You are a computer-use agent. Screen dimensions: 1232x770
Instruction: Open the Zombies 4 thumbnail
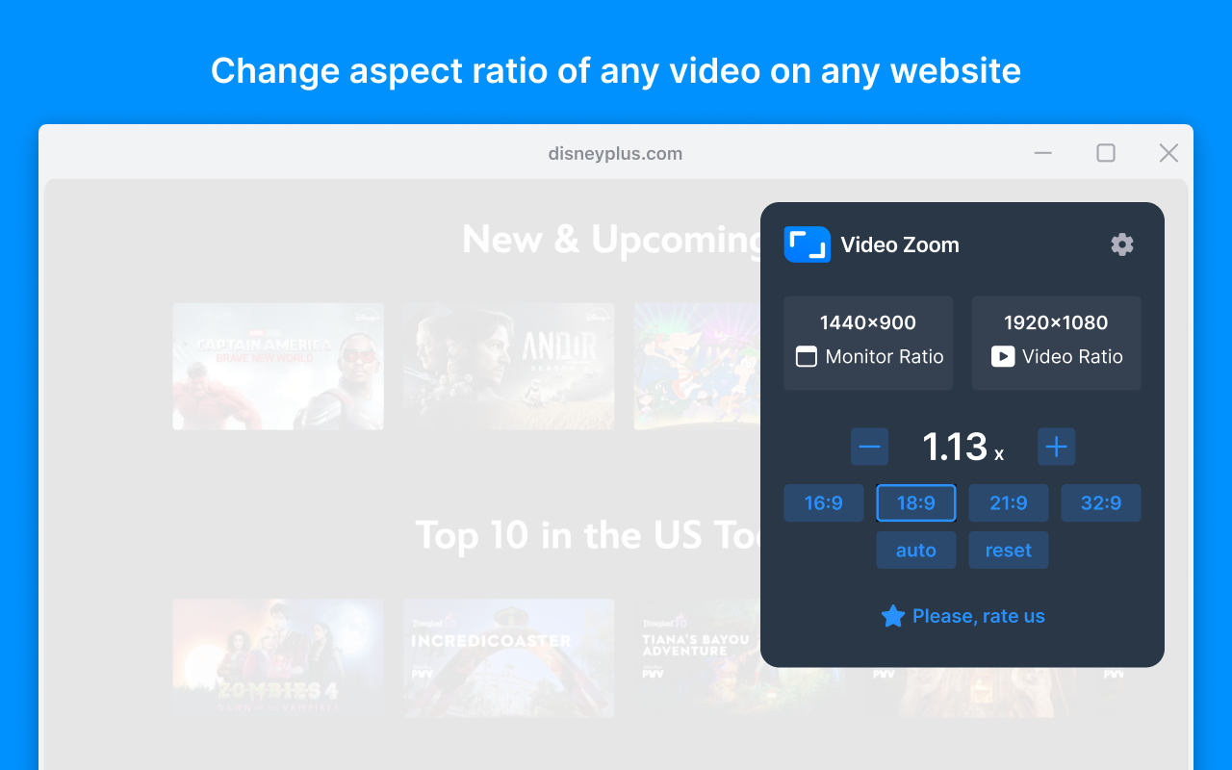(278, 658)
